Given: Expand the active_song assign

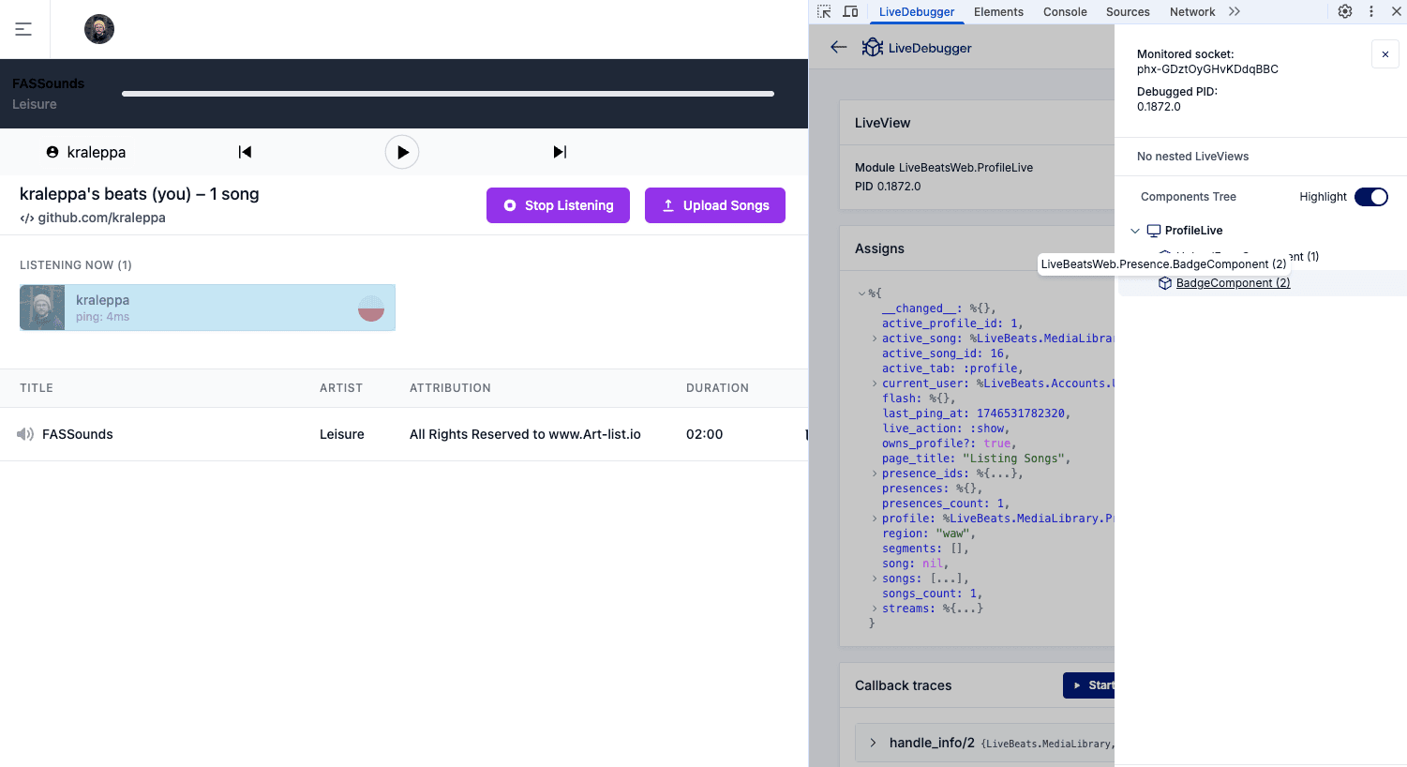Looking at the screenshot, I should point(875,338).
